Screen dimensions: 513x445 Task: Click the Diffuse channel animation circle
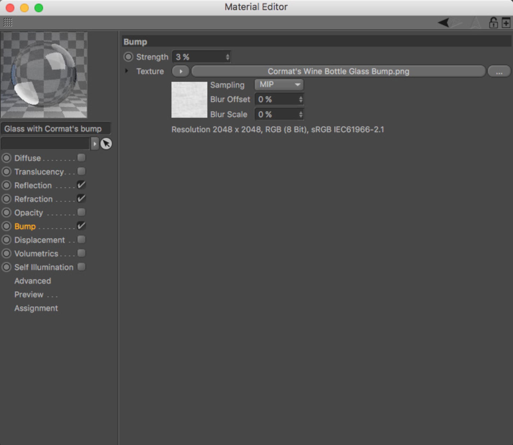pyautogui.click(x=6, y=158)
